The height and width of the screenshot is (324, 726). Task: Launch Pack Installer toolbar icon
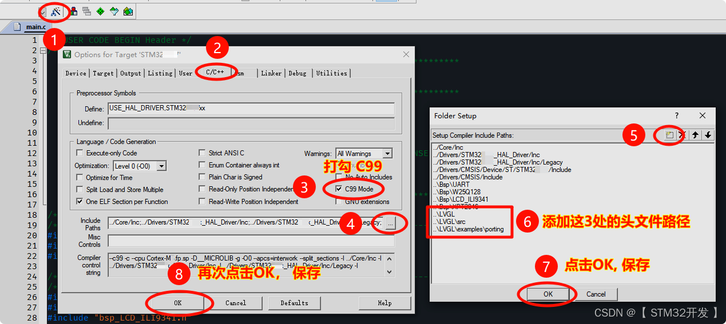click(128, 11)
